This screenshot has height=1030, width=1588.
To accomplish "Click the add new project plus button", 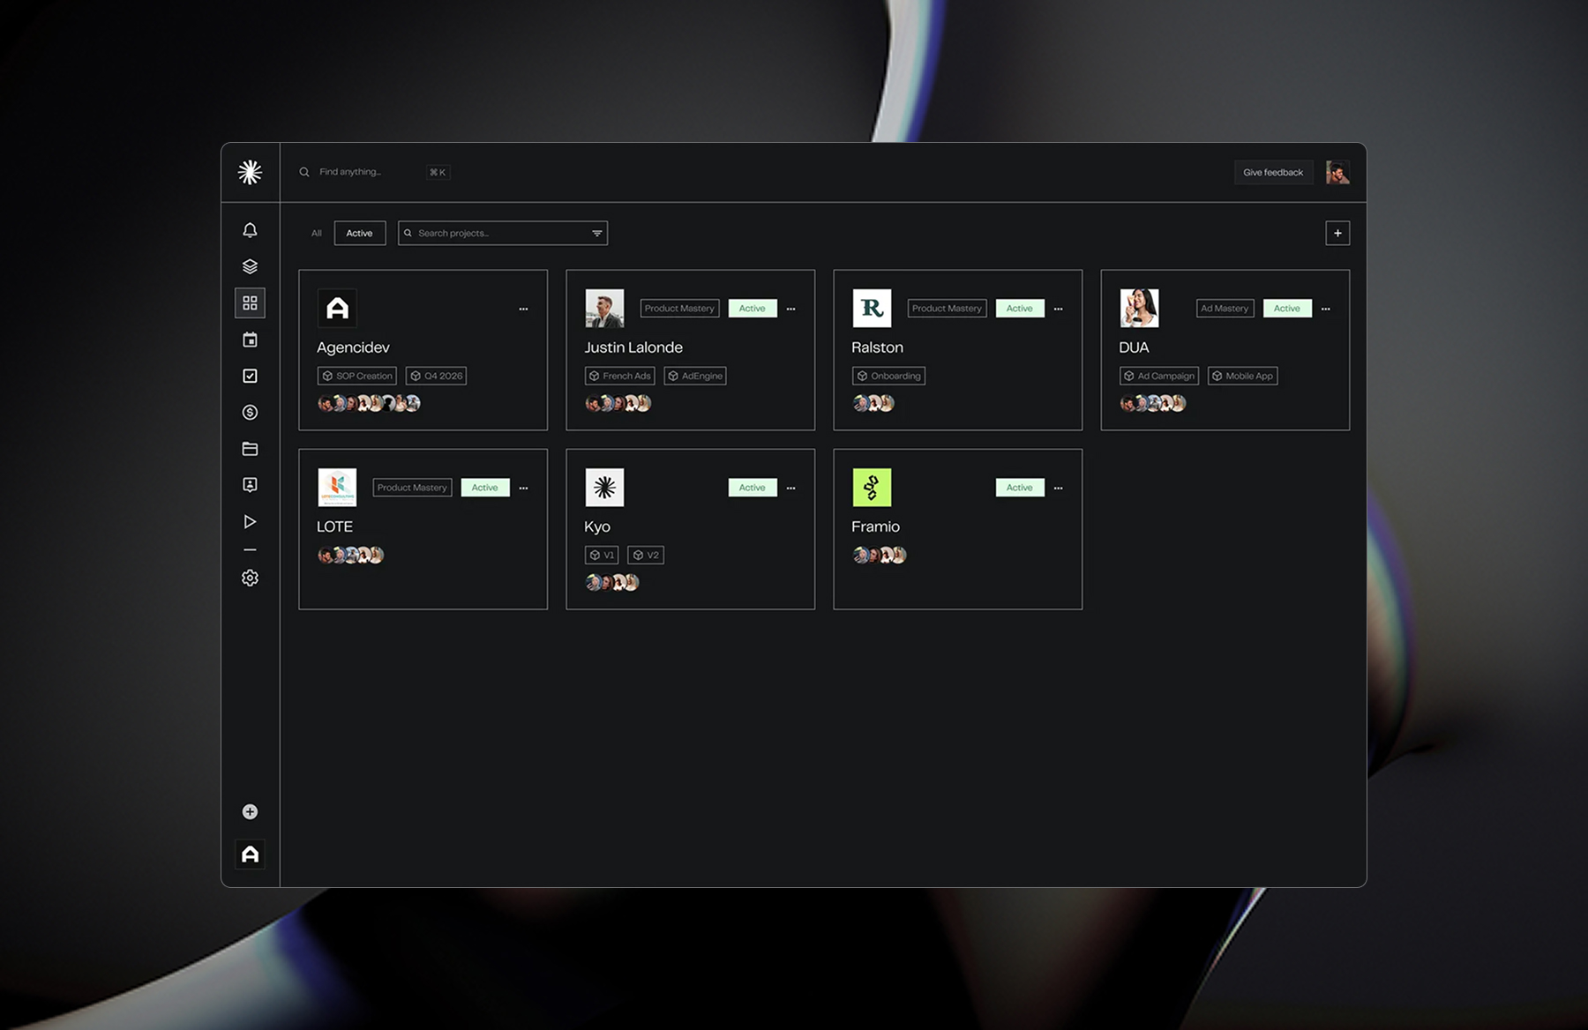I will 1337,233.
